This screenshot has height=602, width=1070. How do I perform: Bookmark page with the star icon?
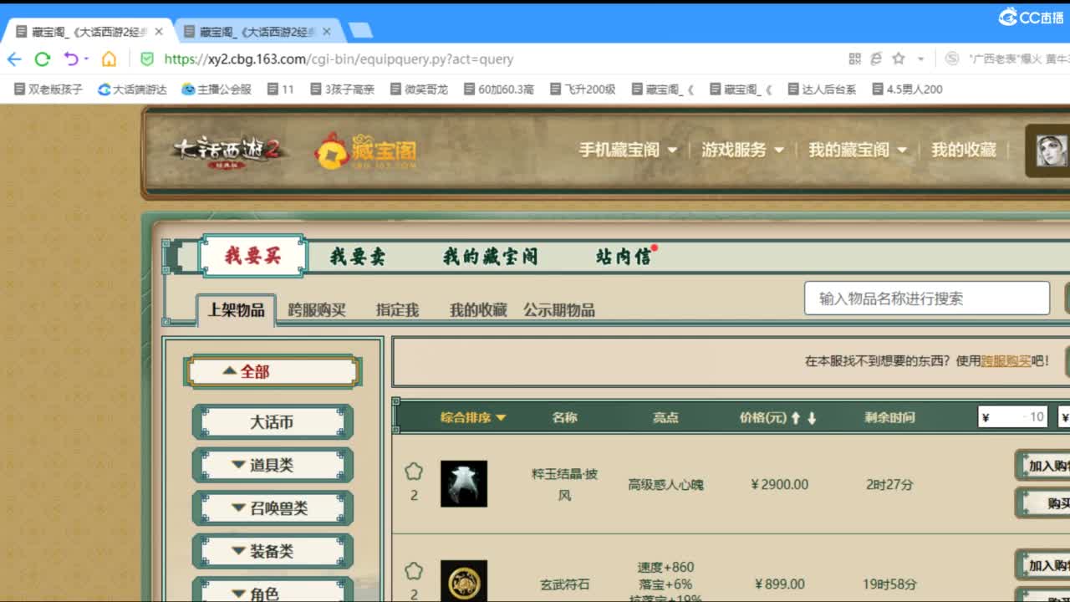pos(899,59)
